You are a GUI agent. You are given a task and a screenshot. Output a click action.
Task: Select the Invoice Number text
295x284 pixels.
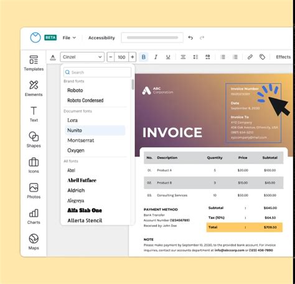[245, 89]
